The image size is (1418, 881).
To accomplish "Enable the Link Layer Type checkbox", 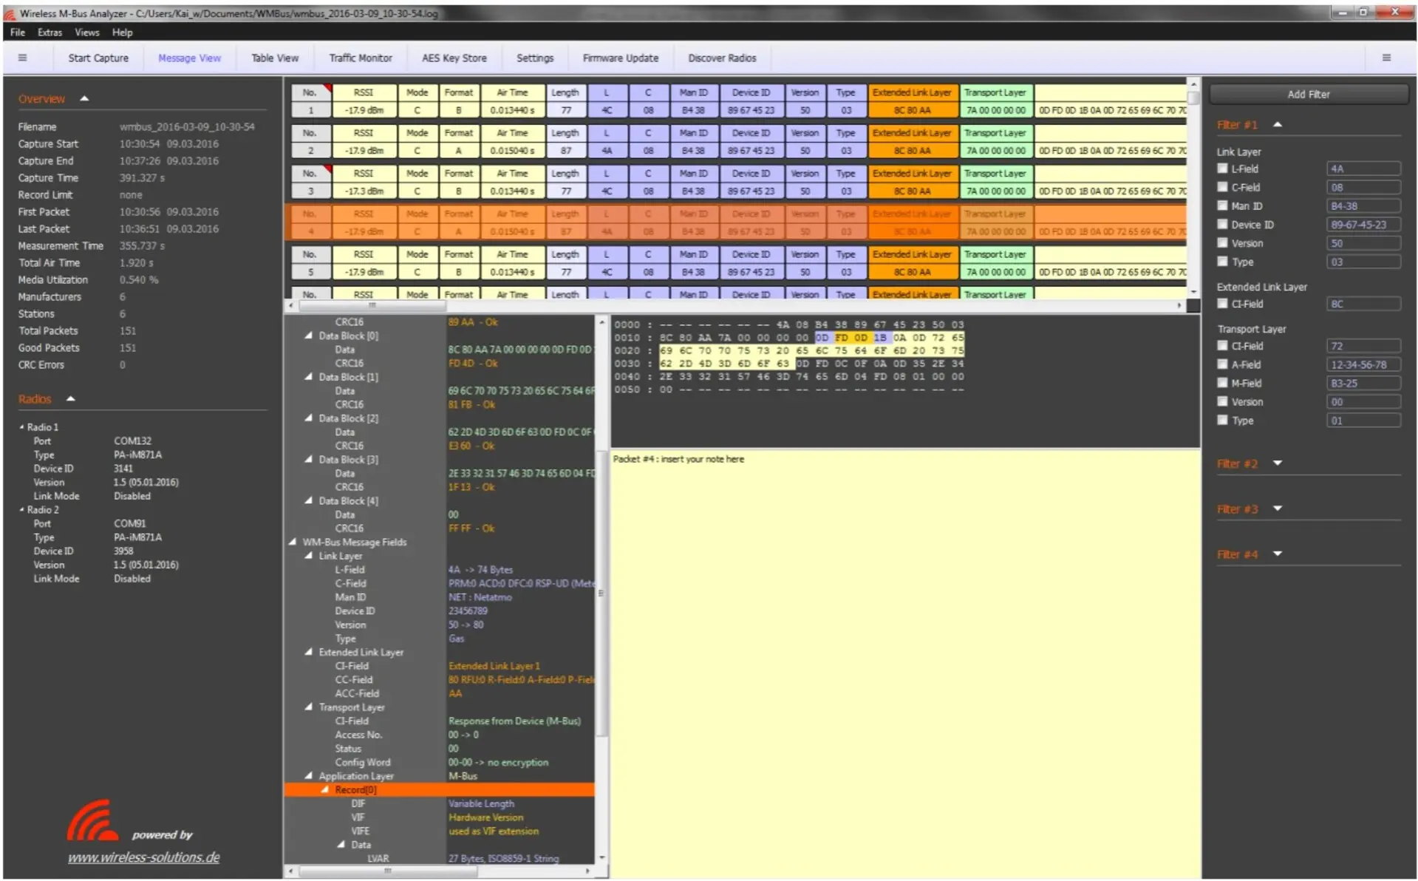I will click(1222, 261).
